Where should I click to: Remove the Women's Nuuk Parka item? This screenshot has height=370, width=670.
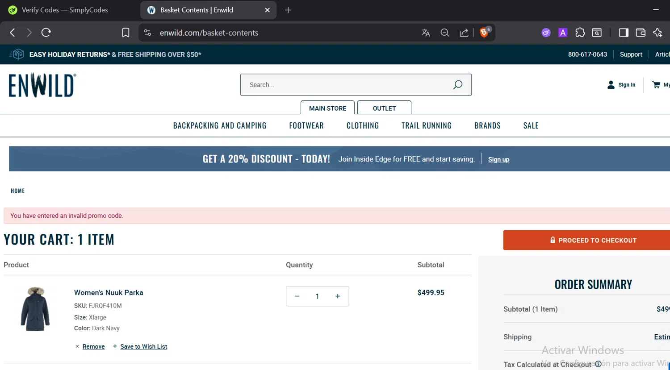point(93,346)
